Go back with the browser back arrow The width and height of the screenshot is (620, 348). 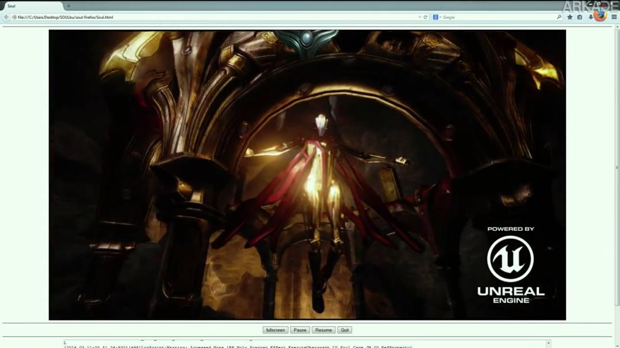click(x=5, y=17)
